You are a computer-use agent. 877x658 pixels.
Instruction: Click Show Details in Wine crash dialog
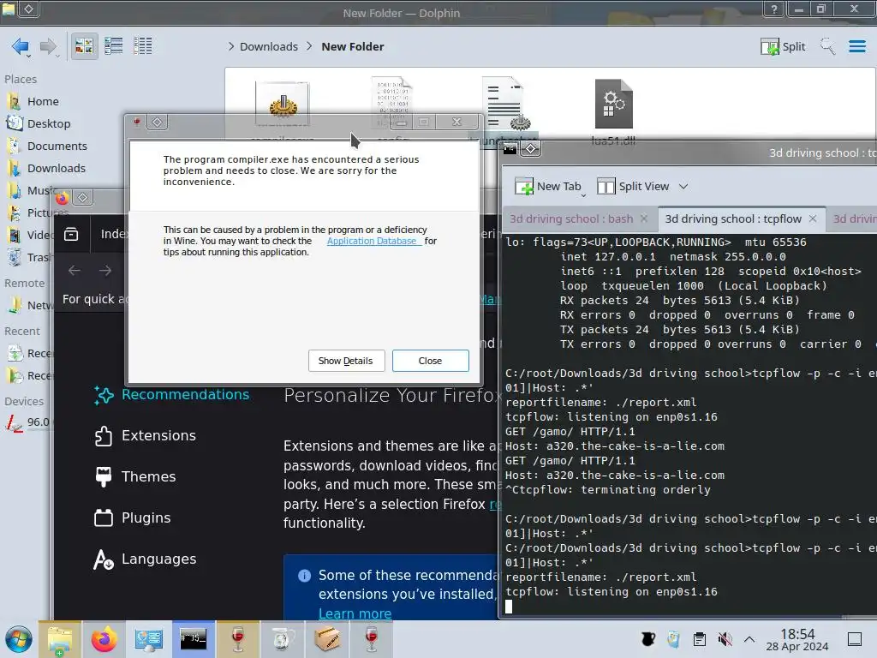[346, 361]
